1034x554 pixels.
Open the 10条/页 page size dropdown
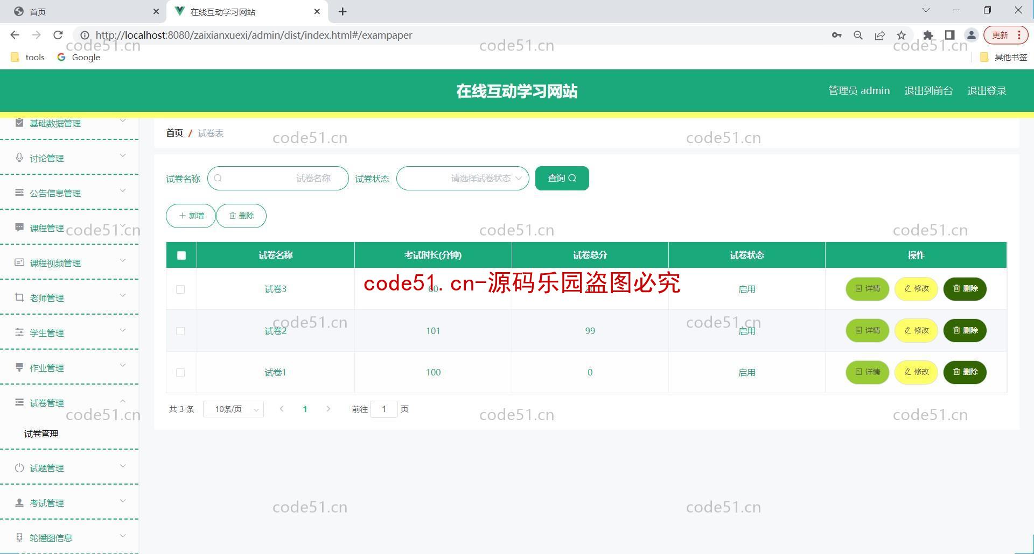(x=233, y=409)
